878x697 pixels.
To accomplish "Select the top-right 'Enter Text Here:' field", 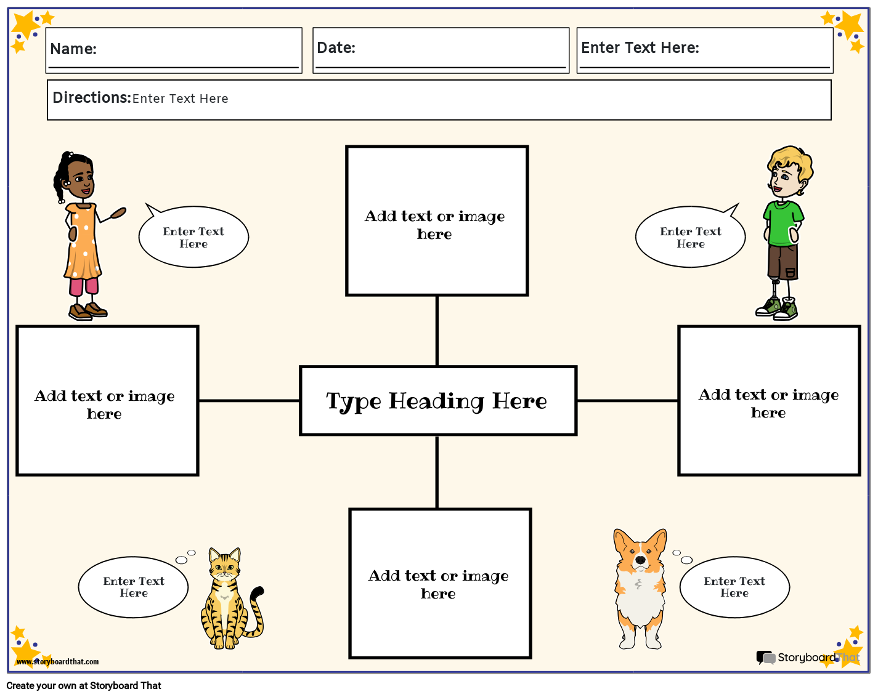I will click(x=704, y=50).
